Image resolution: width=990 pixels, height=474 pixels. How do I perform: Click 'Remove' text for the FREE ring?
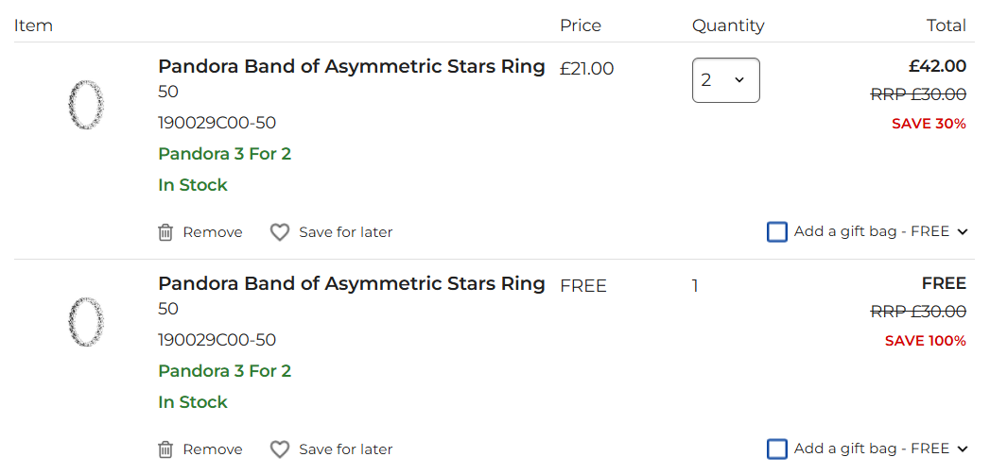[x=213, y=449]
